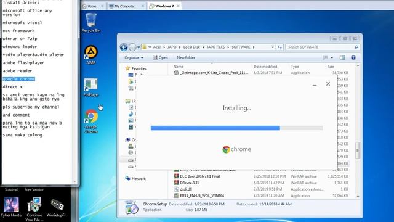Minimize the Chrome installer dialog
The width and height of the screenshot is (394, 222).
tap(315, 85)
